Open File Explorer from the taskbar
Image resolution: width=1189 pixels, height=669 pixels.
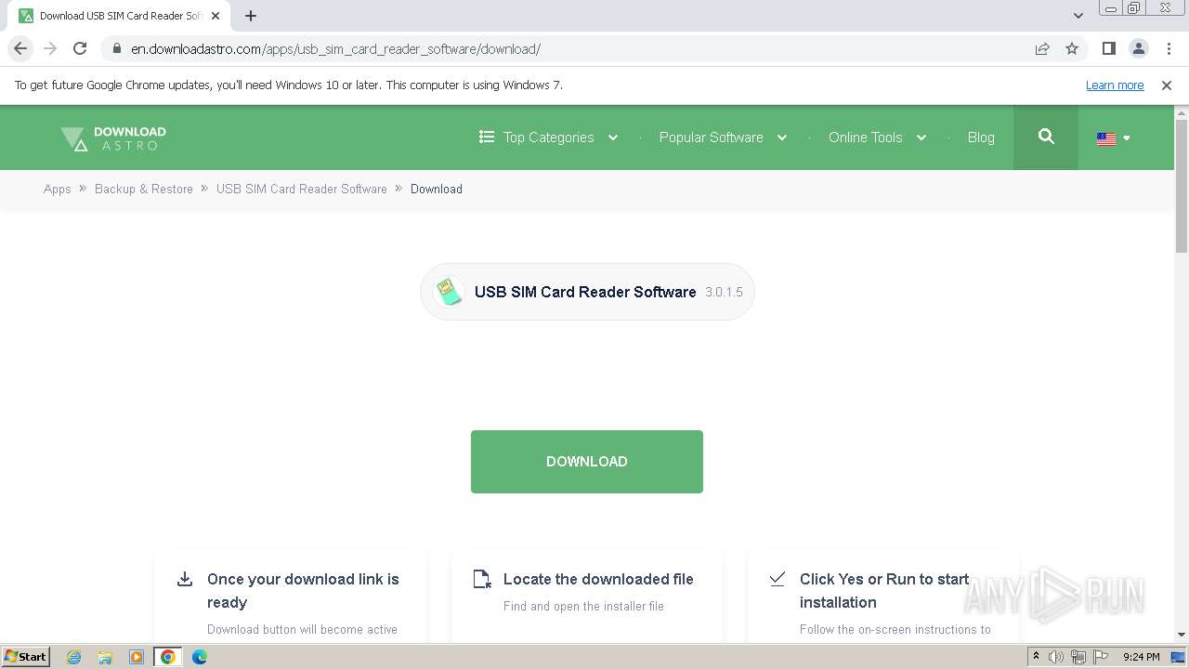[x=105, y=657]
